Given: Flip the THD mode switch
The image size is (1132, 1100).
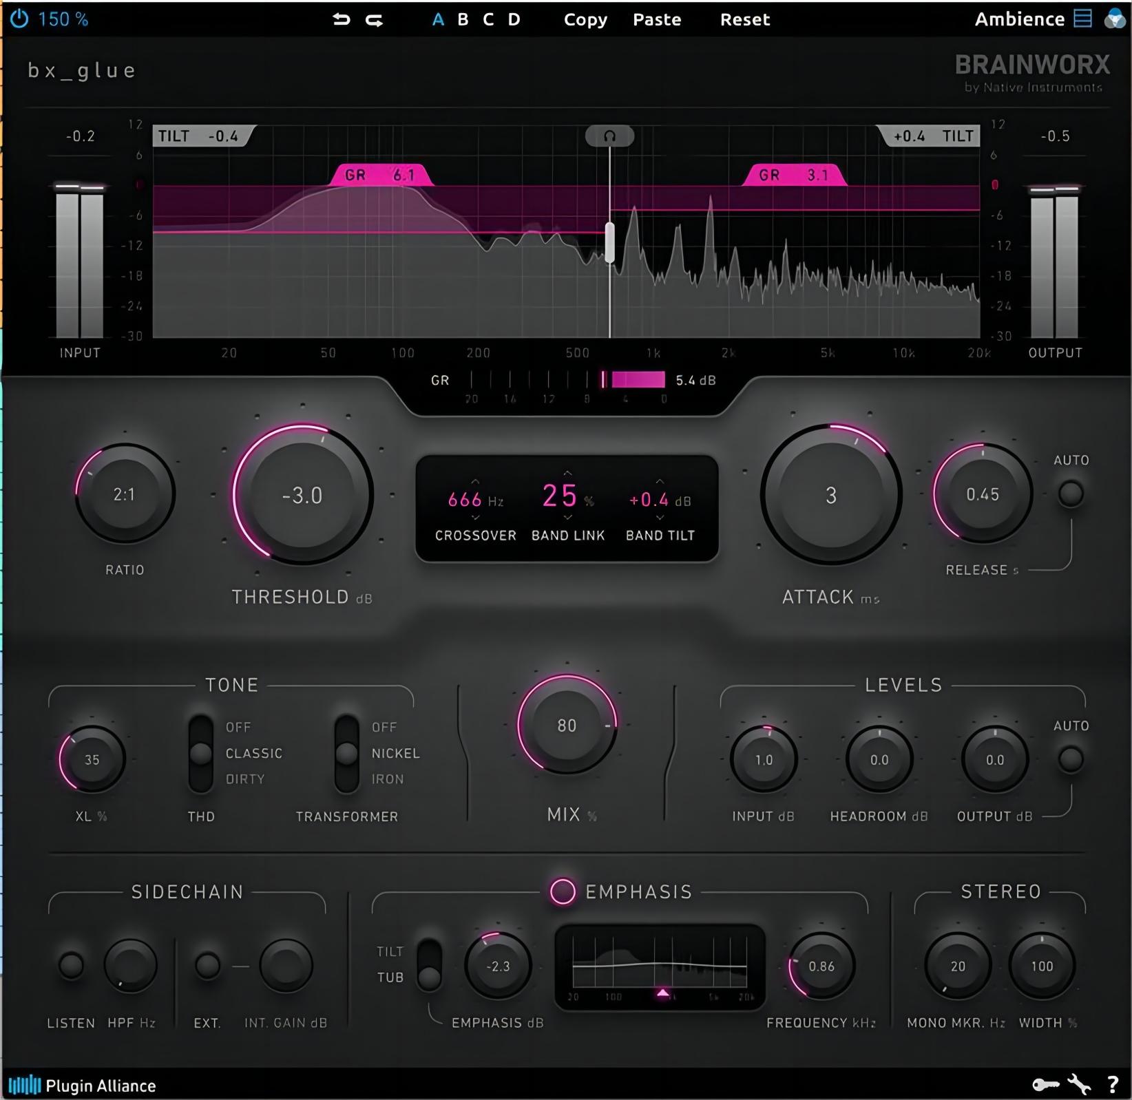Looking at the screenshot, I should [x=201, y=753].
